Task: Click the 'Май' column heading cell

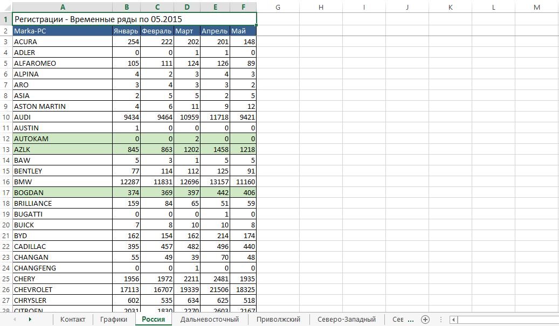Action: [243, 31]
